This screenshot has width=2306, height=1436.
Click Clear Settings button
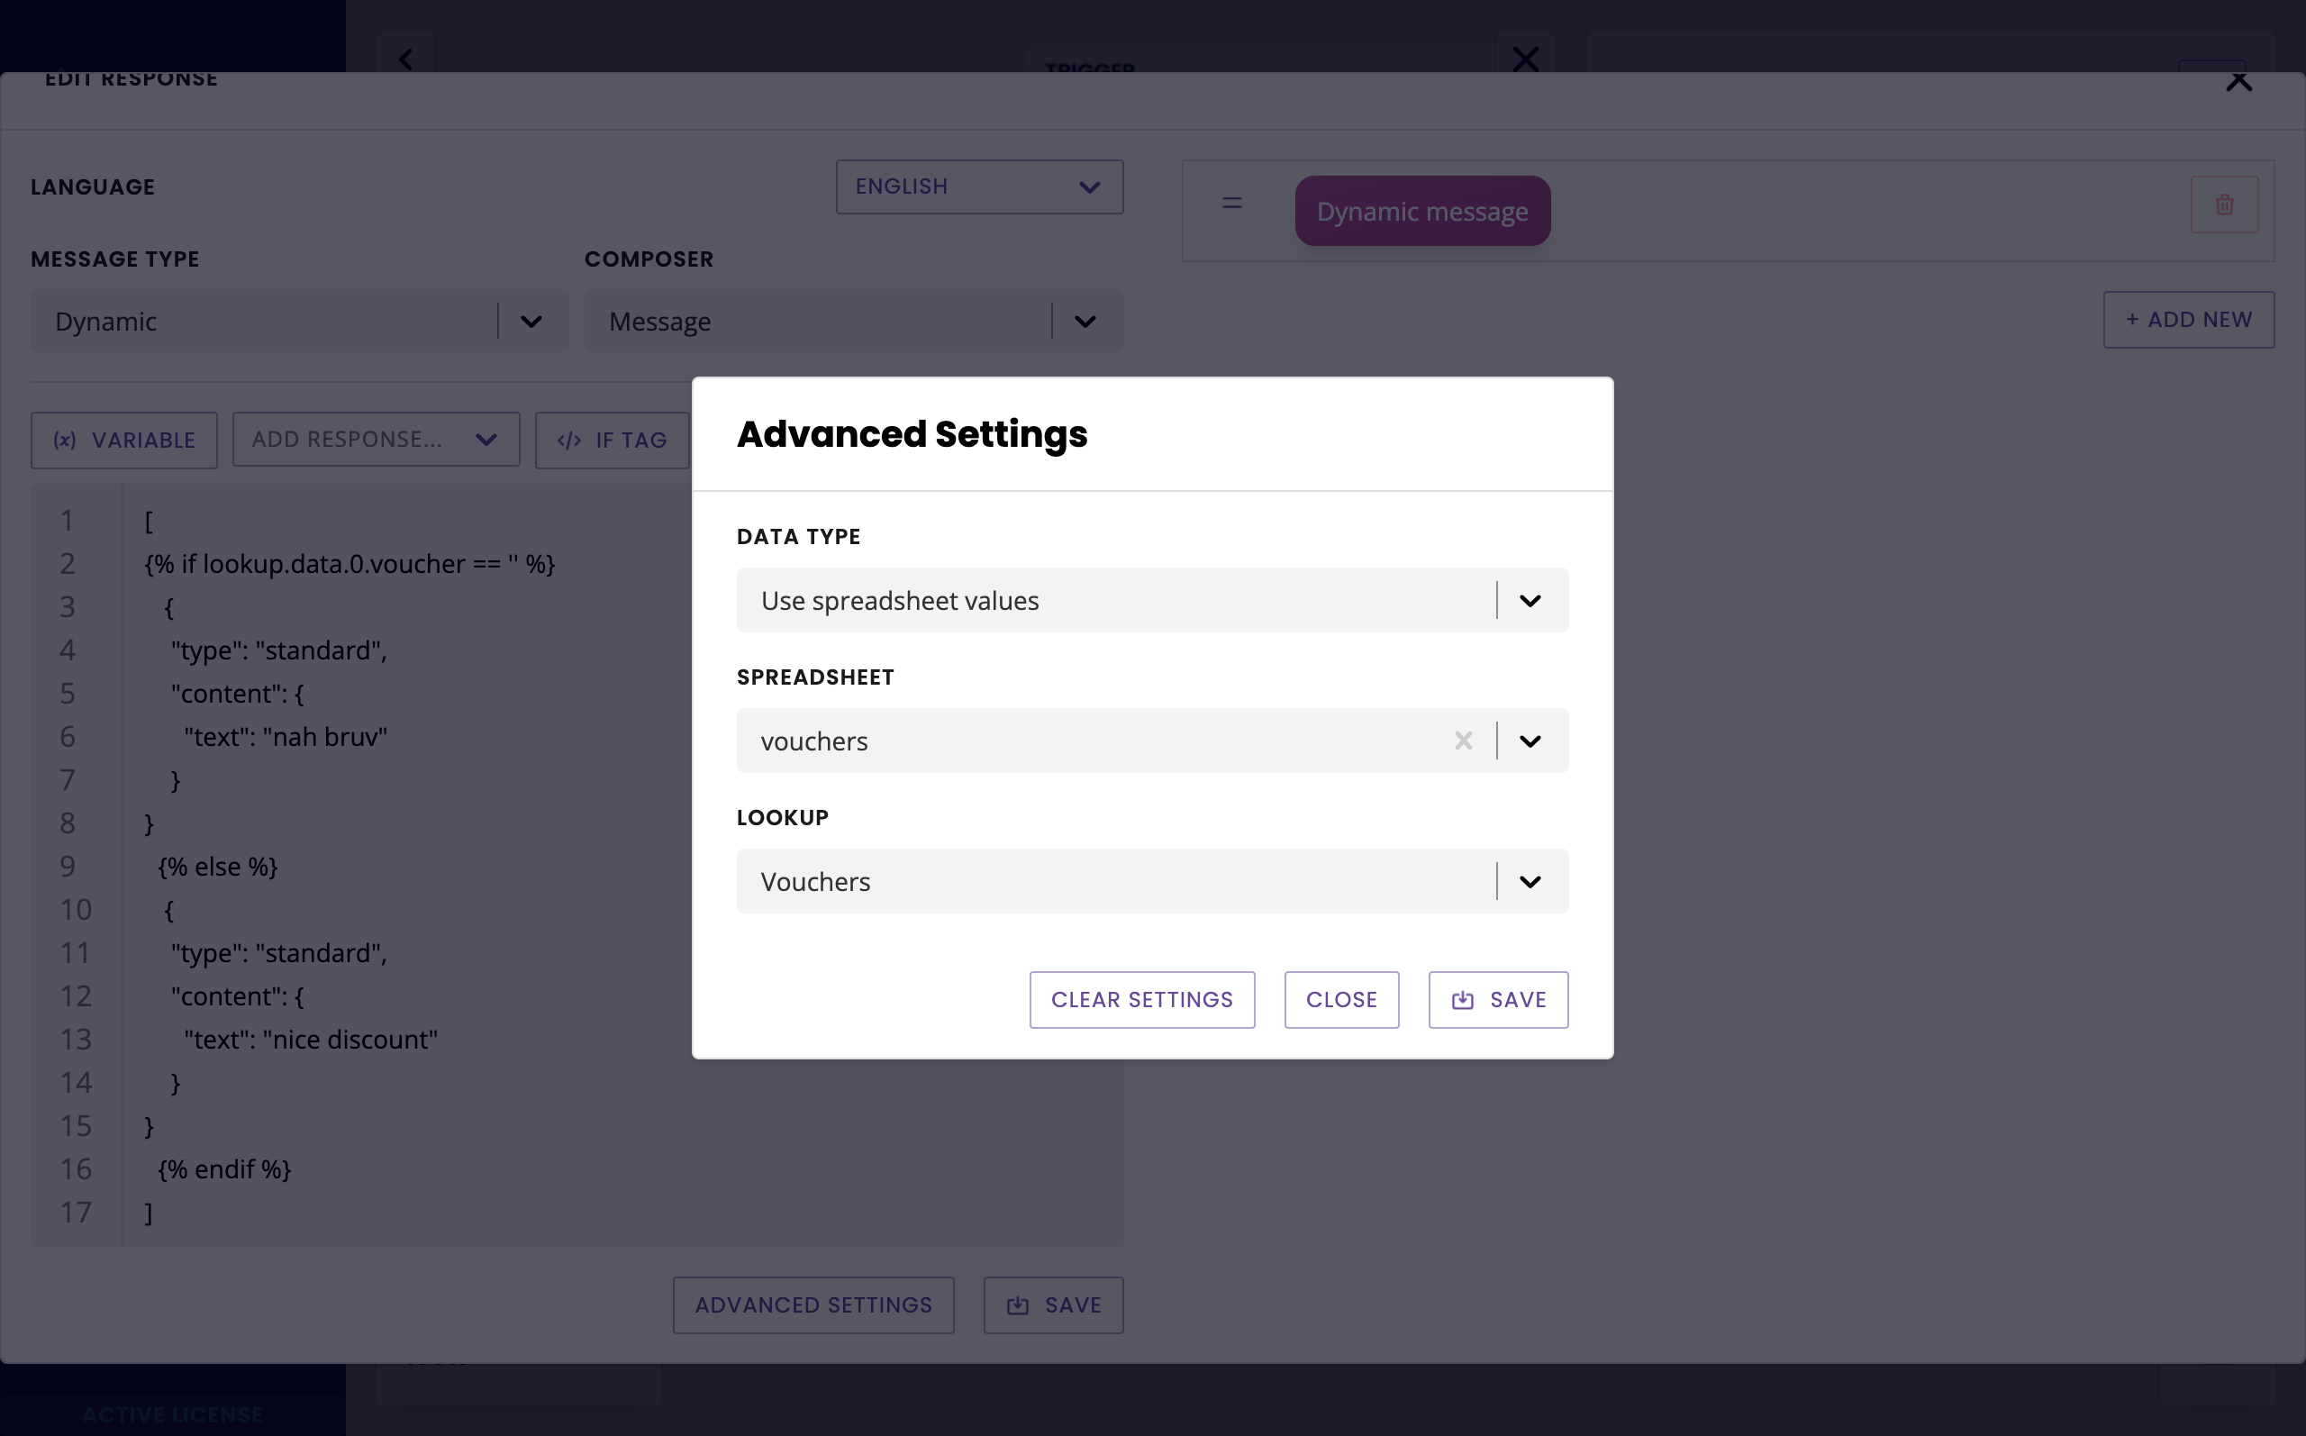click(1141, 999)
